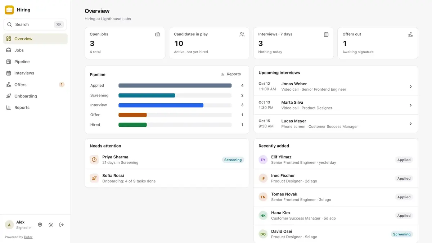Sign out using the logout icon
Image resolution: width=432 pixels, height=243 pixels.
click(62, 225)
